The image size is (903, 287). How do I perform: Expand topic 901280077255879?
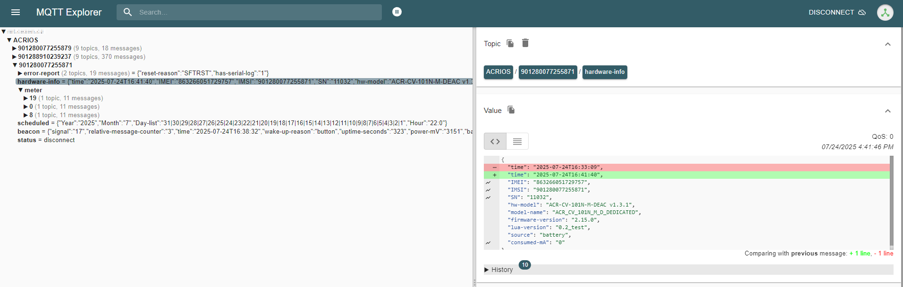coord(14,48)
